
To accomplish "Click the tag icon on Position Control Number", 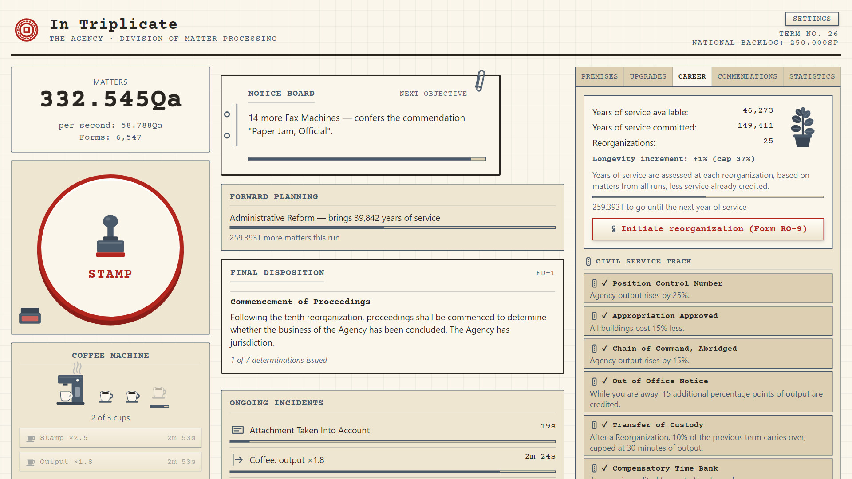I will [x=594, y=283].
